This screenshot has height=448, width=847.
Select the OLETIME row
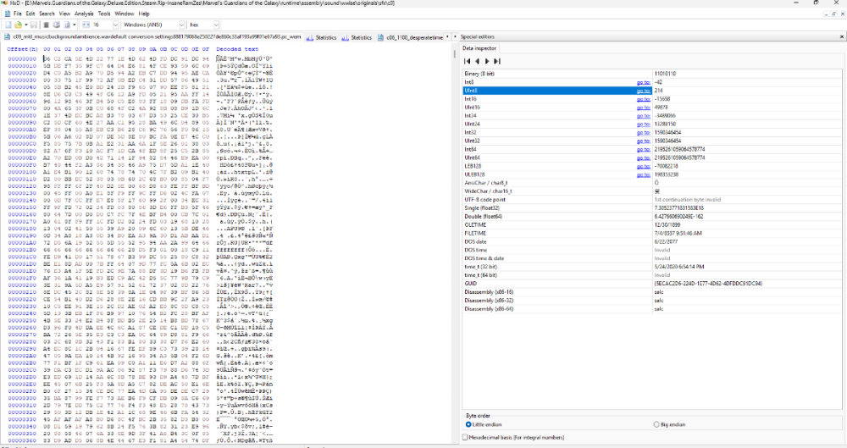pyautogui.click(x=652, y=224)
